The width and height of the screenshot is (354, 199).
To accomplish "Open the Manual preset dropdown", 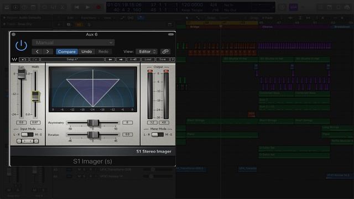I will coord(73,43).
